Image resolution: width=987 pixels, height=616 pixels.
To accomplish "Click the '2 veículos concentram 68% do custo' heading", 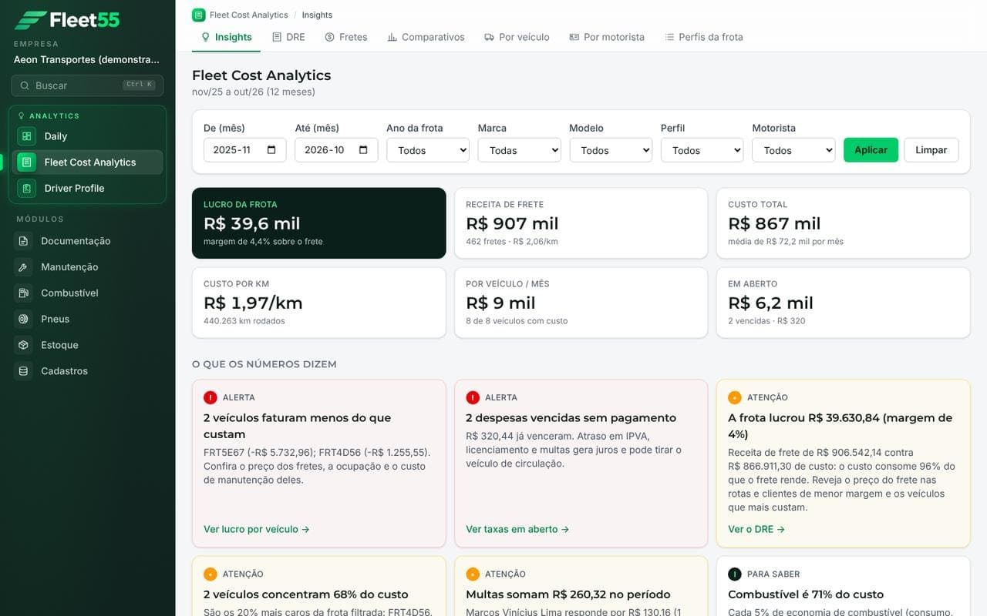I will point(306,594).
